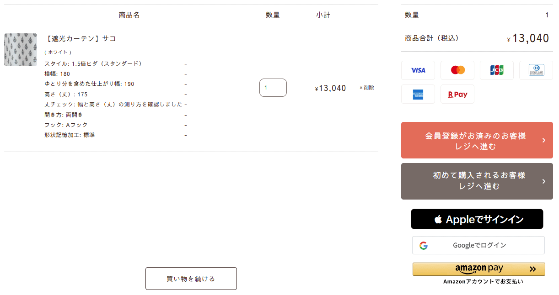The image size is (559, 295).
Task: Click 買い物を続ける to continue shopping
Action: click(191, 279)
